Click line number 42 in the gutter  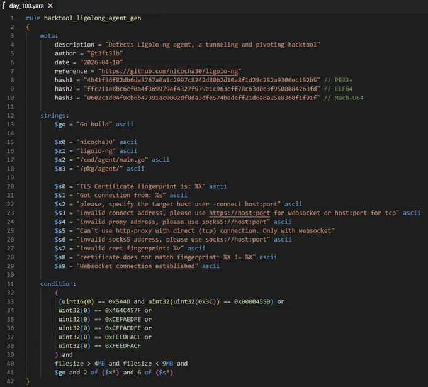pos(10,381)
